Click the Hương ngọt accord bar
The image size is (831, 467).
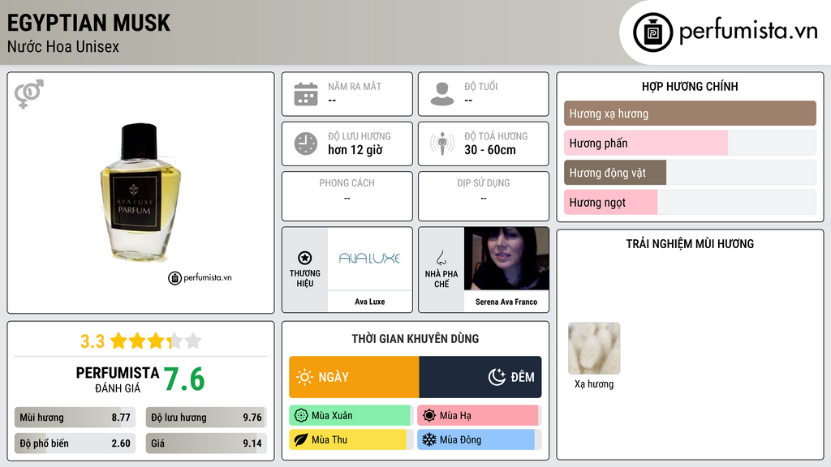click(690, 202)
